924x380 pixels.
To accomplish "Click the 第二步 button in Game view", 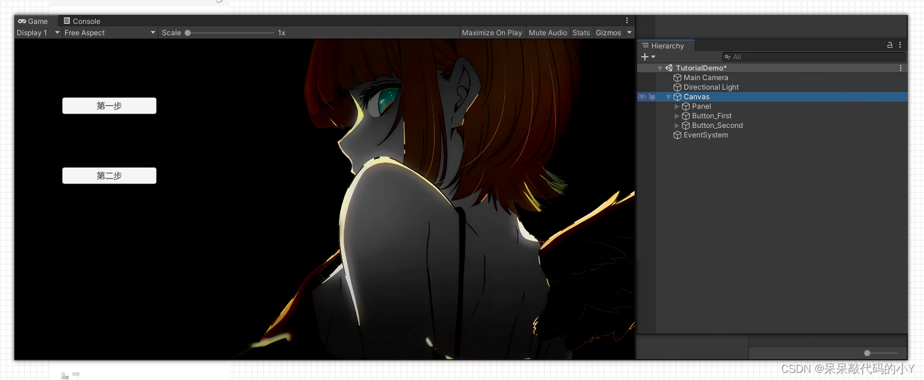I will [109, 176].
